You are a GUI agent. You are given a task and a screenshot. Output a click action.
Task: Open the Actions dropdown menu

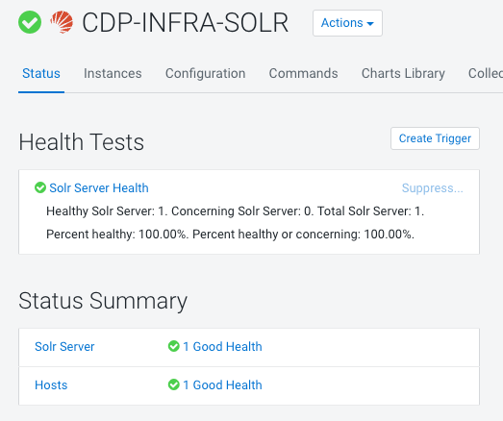tap(347, 23)
